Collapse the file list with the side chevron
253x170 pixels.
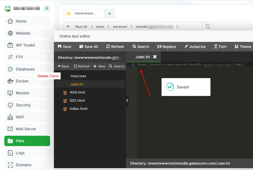click(127, 100)
